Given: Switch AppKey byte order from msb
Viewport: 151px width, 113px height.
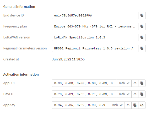Looking at the screenshot, I should tap(117, 105).
